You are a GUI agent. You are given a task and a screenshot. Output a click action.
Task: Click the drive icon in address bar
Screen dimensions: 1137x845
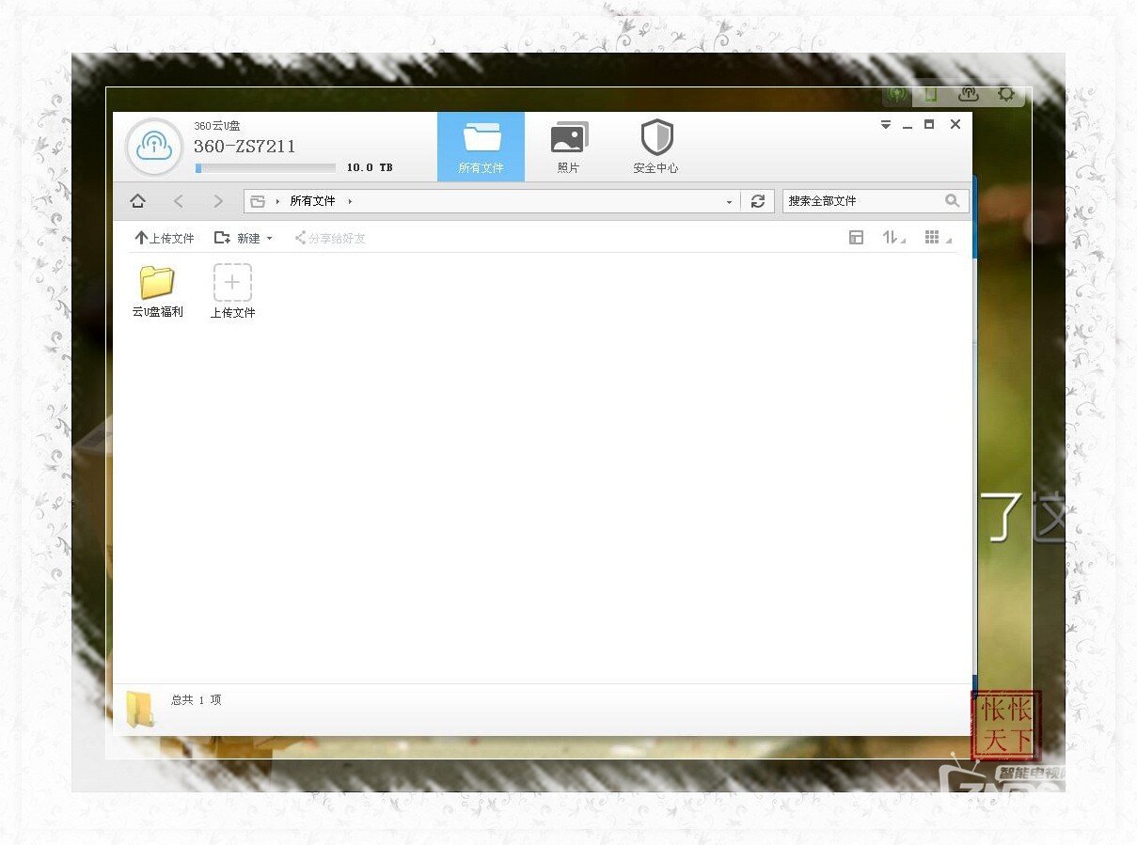pos(258,201)
